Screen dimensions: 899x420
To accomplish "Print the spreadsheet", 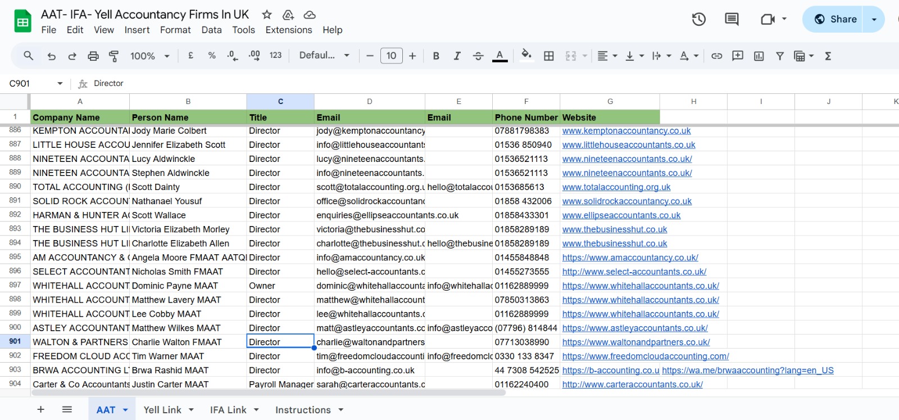I will [93, 56].
